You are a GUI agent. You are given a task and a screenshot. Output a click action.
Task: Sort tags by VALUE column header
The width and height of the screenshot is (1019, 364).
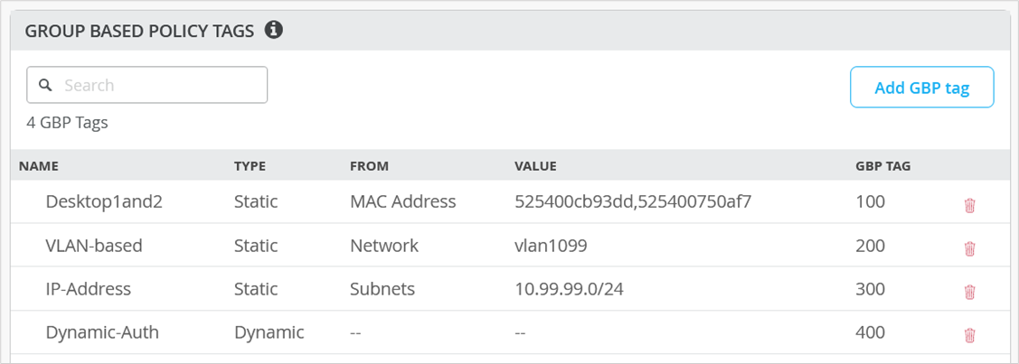pyautogui.click(x=535, y=166)
